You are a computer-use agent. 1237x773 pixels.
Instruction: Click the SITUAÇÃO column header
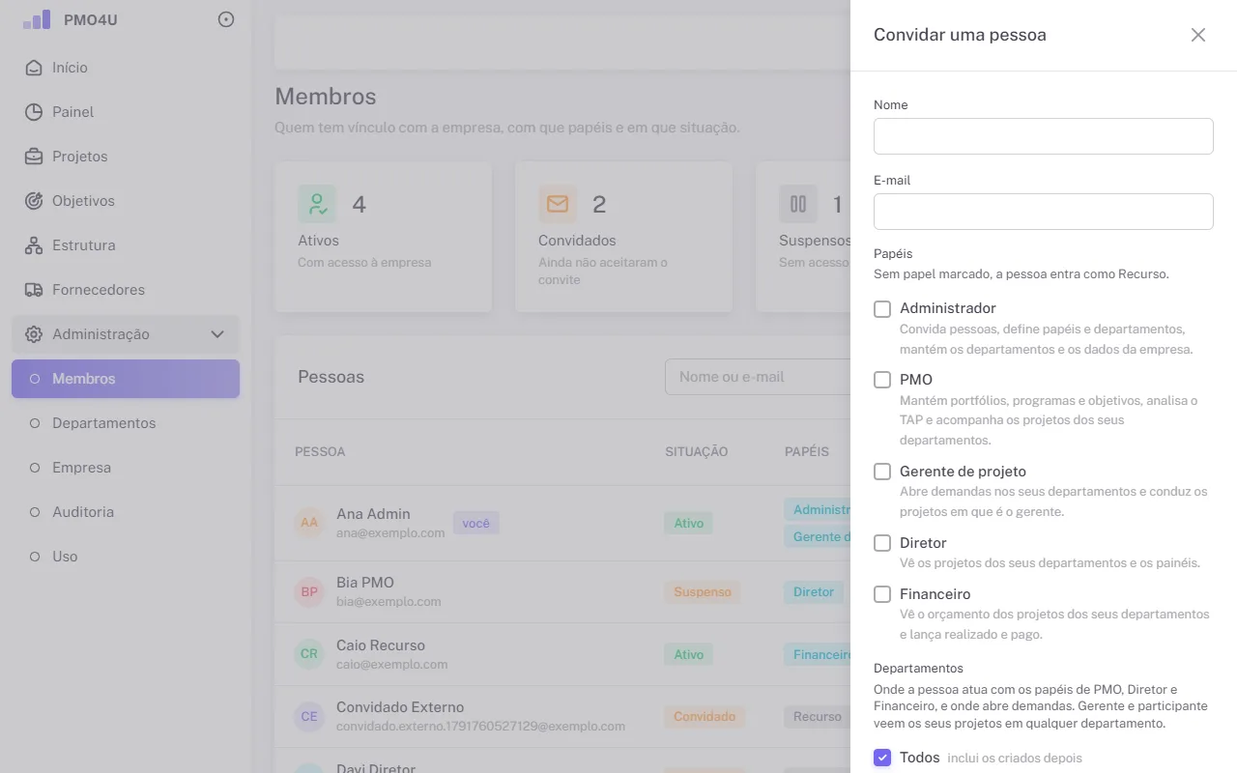click(697, 451)
